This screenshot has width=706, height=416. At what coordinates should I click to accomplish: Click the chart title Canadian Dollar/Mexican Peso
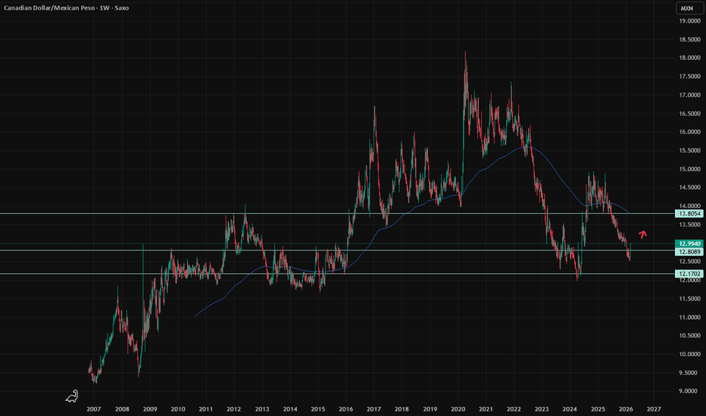(x=49, y=8)
